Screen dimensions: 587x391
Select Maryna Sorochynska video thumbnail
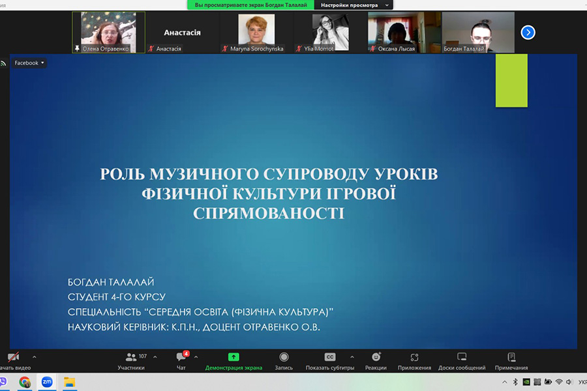(256, 32)
